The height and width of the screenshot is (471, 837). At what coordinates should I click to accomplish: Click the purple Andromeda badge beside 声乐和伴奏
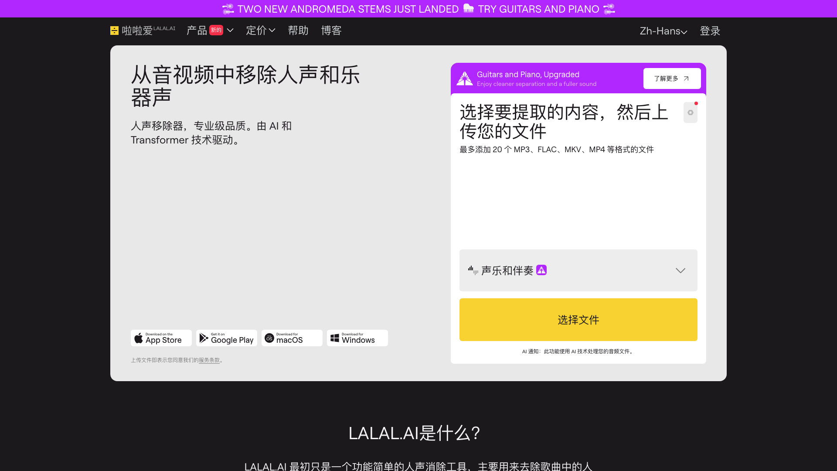click(x=541, y=270)
